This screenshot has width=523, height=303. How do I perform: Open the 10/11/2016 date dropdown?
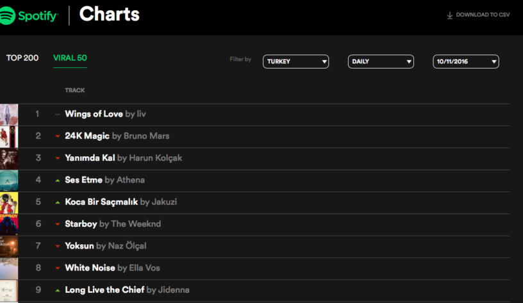pyautogui.click(x=465, y=61)
